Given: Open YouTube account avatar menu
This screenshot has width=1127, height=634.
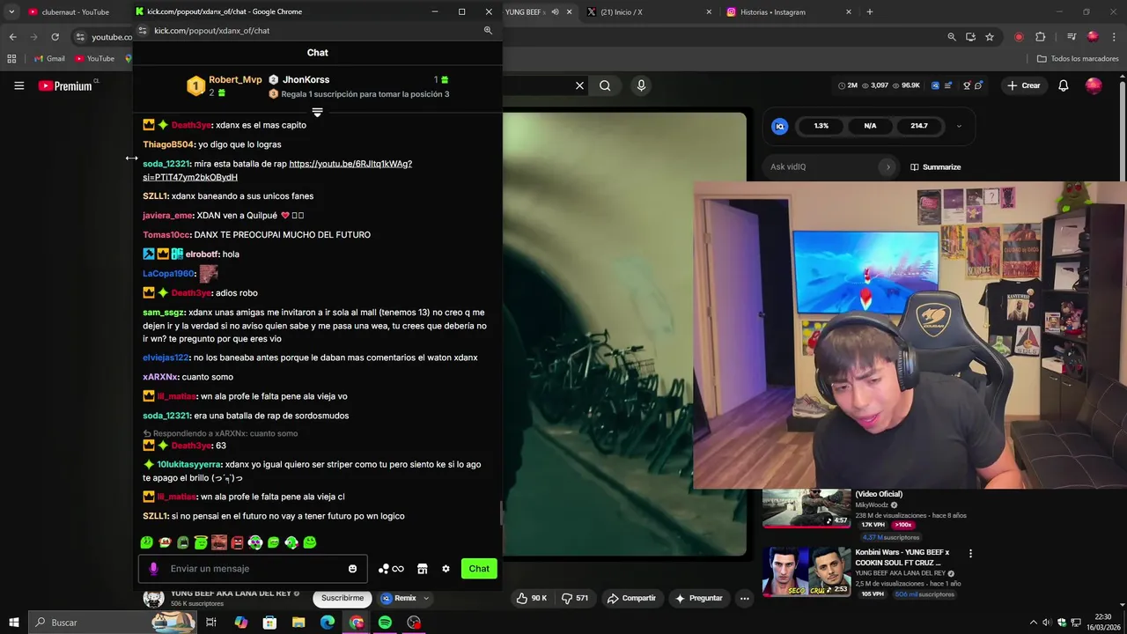Looking at the screenshot, I should click(x=1094, y=85).
